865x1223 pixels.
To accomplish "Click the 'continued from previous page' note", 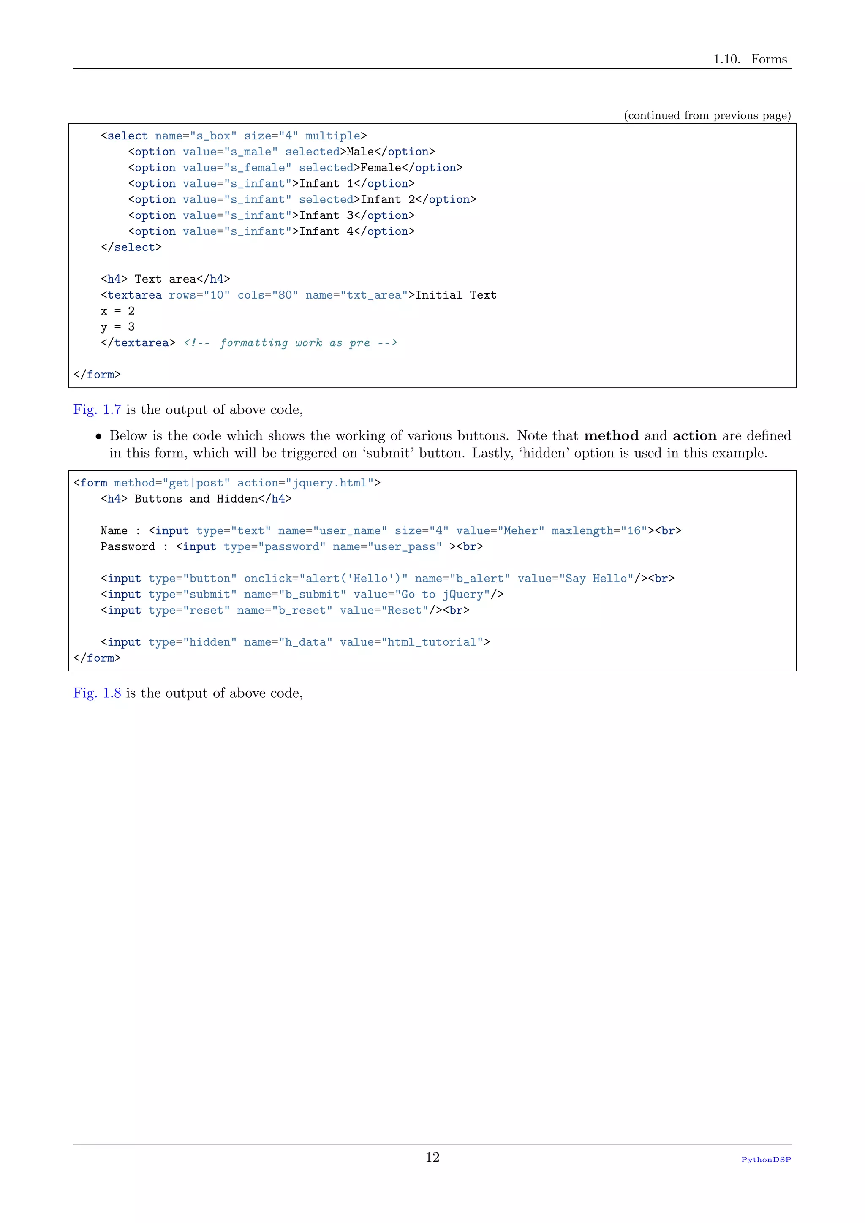I will (x=707, y=116).
